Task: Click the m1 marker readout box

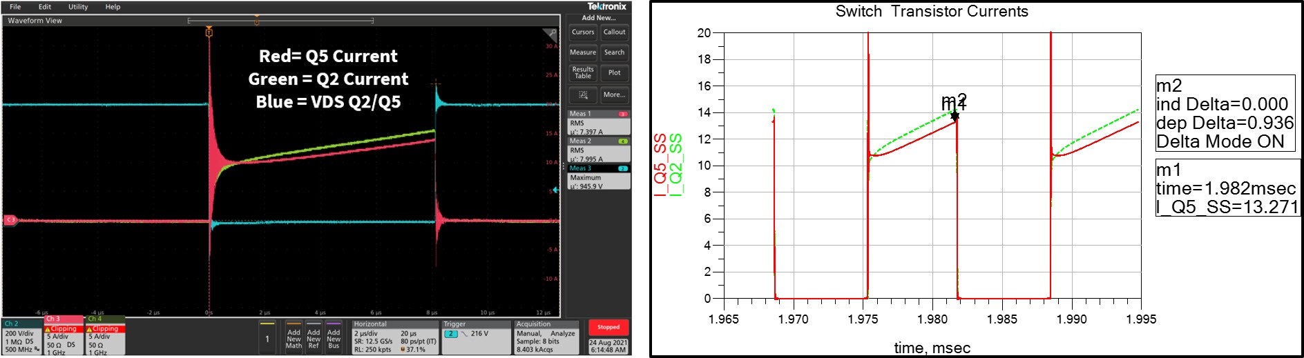Action: tap(1227, 188)
